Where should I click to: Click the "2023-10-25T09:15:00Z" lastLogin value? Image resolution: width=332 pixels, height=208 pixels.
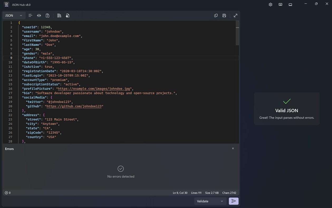click(68, 76)
